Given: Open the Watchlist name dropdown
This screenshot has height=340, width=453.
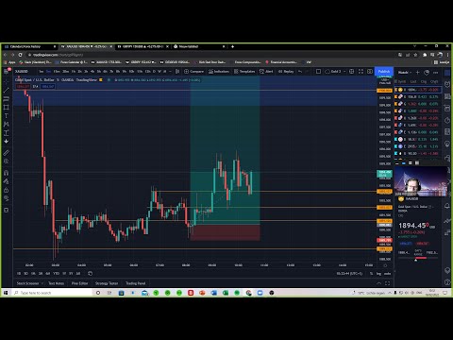Looking at the screenshot, I should click(x=405, y=73).
